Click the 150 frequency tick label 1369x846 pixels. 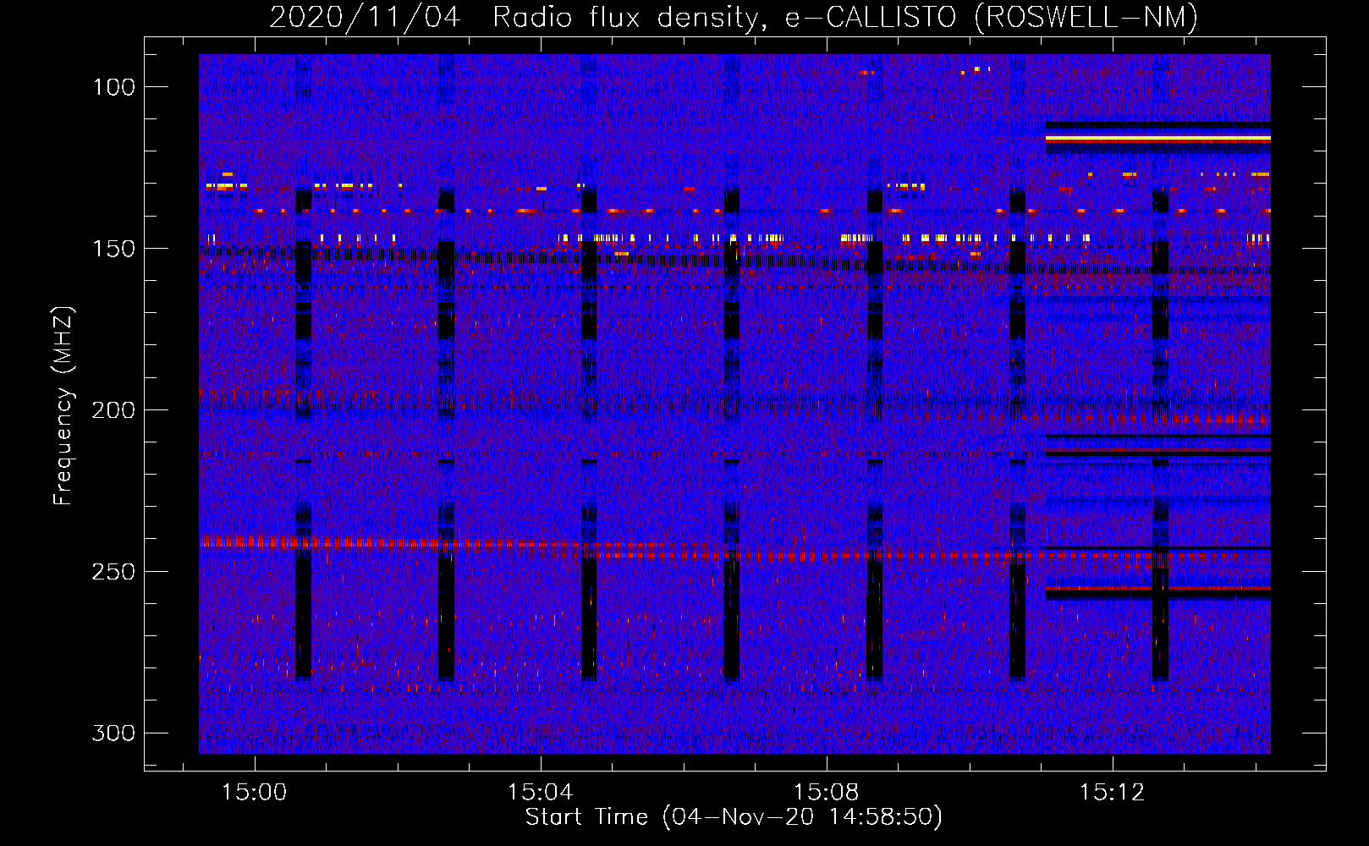point(114,249)
